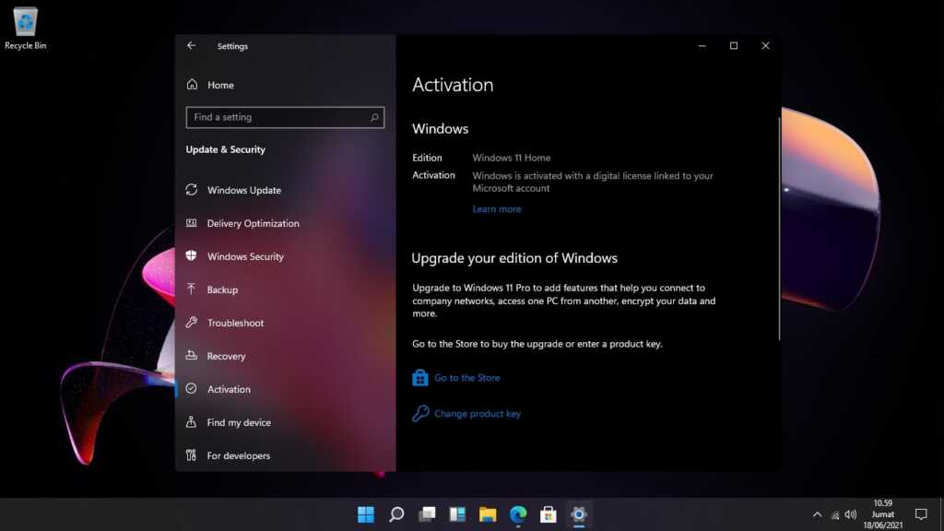Click the Windows Update refresh-arrows icon

tap(192, 190)
